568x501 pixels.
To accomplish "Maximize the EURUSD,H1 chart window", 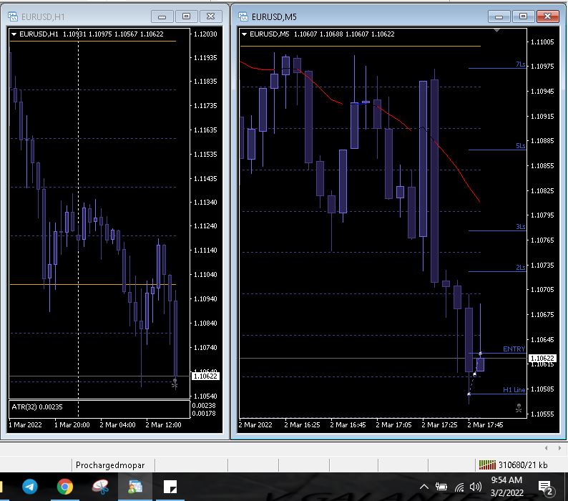I will [186, 16].
